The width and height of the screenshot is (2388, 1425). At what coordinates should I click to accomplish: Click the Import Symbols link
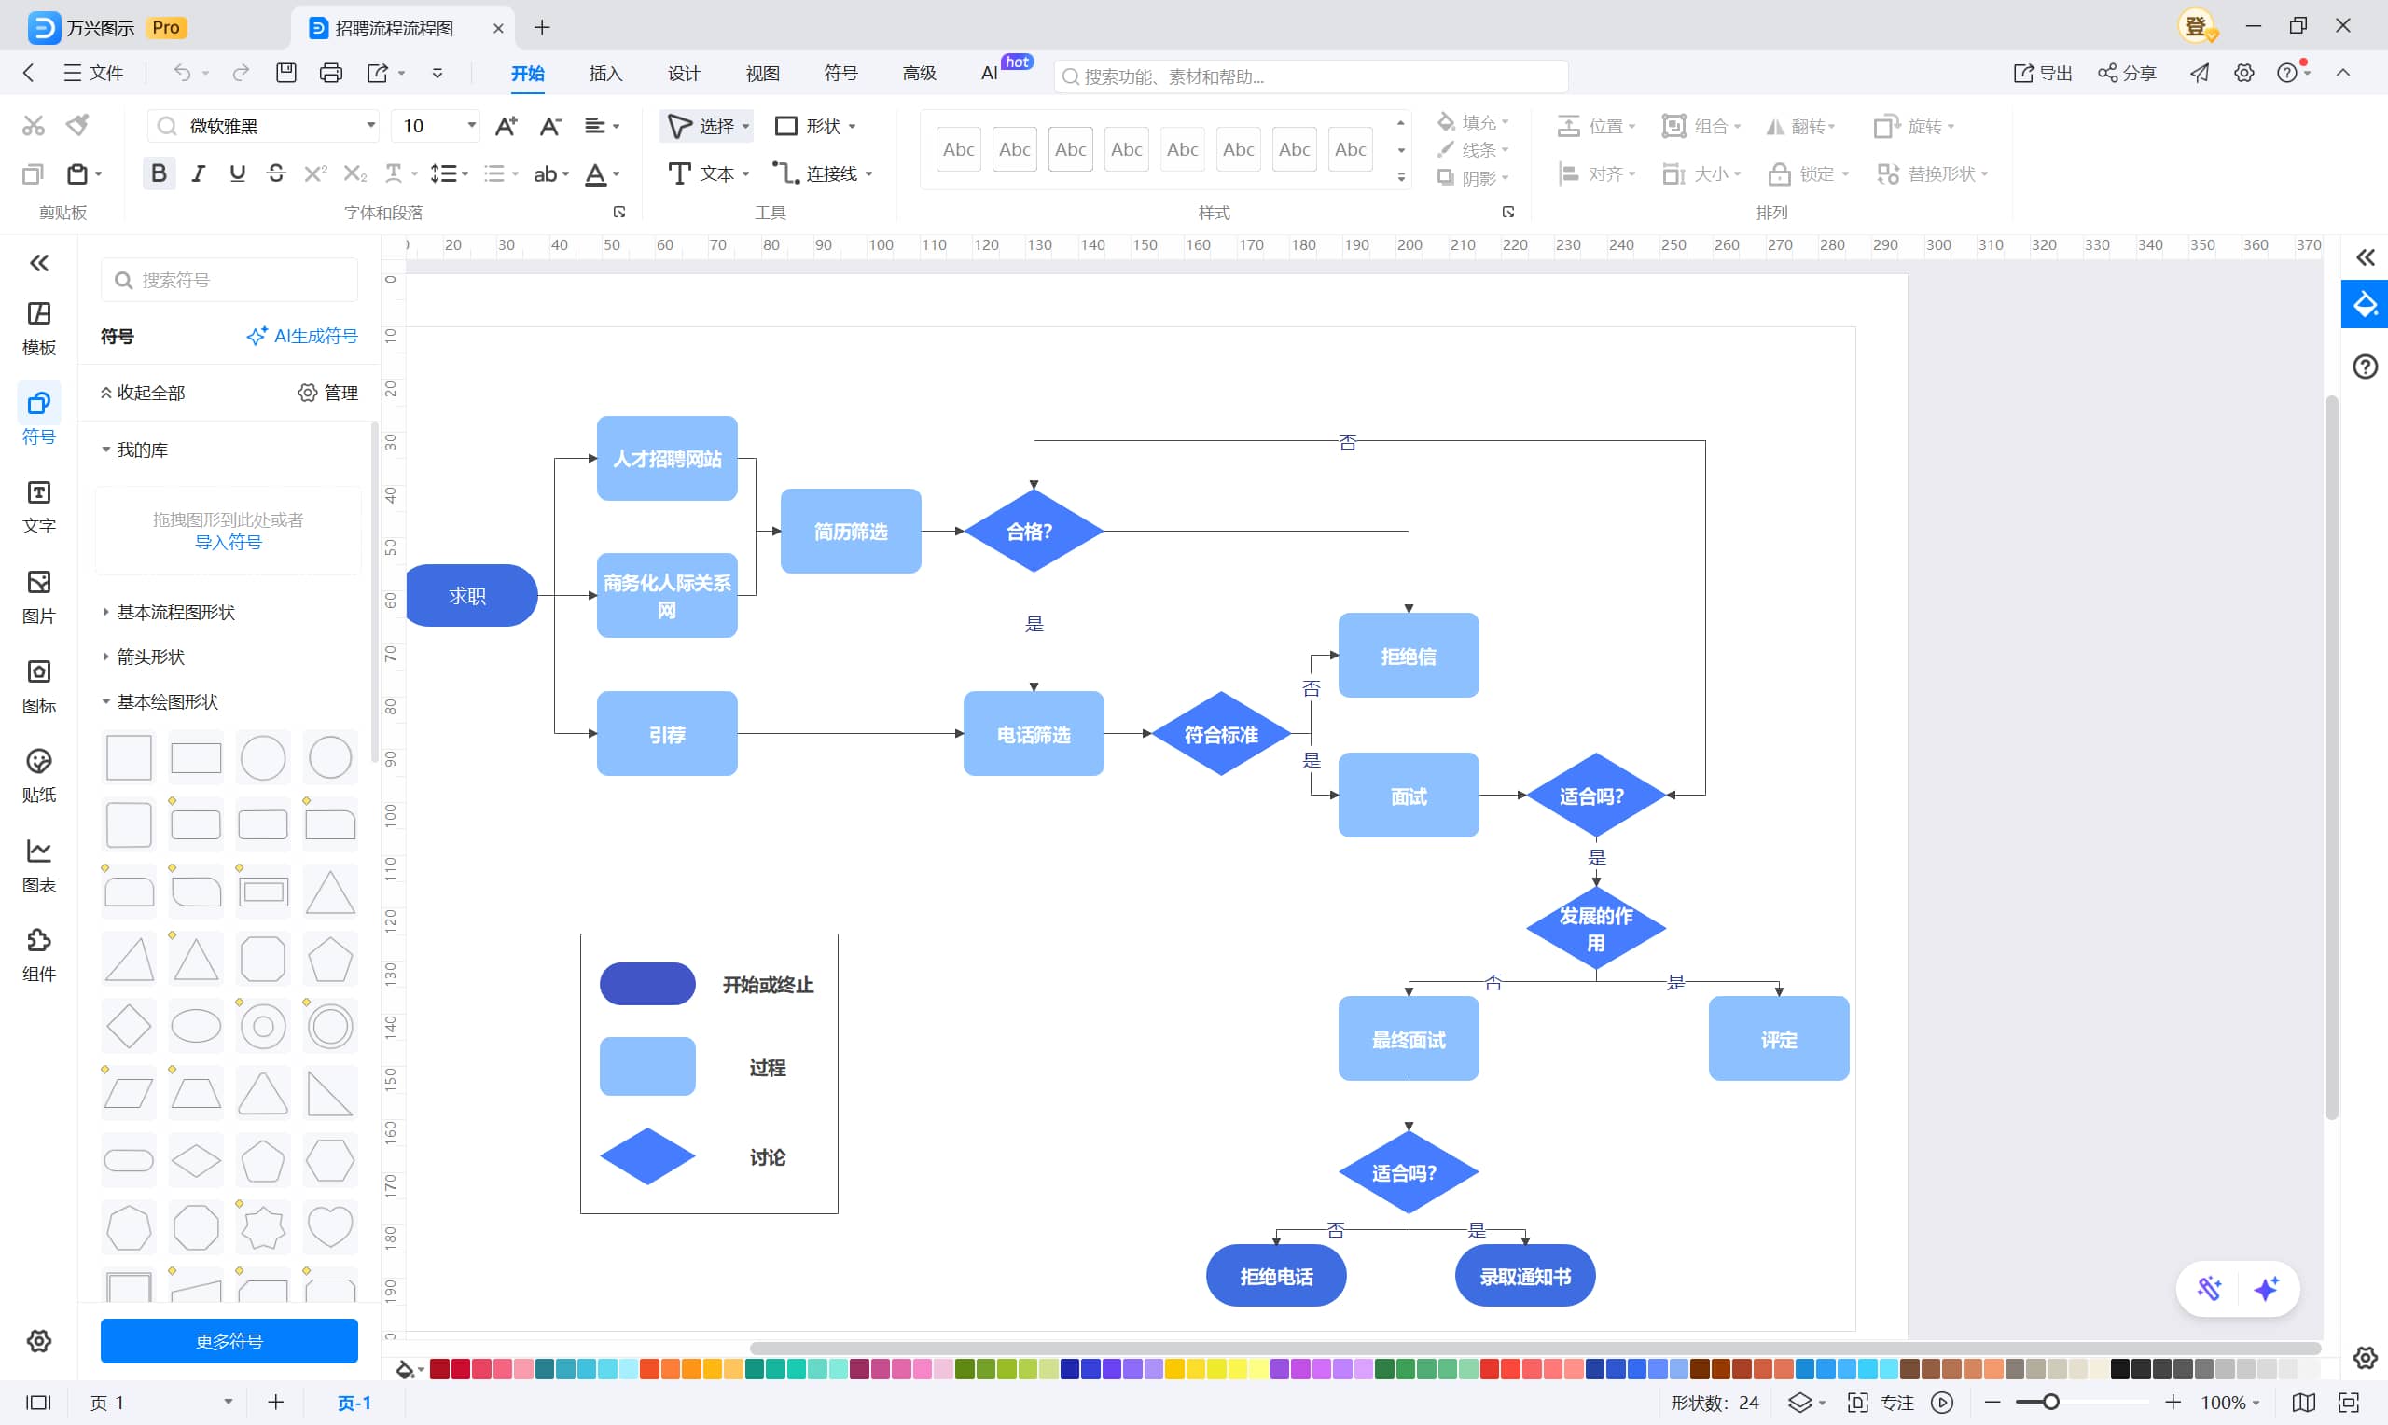[x=229, y=542]
